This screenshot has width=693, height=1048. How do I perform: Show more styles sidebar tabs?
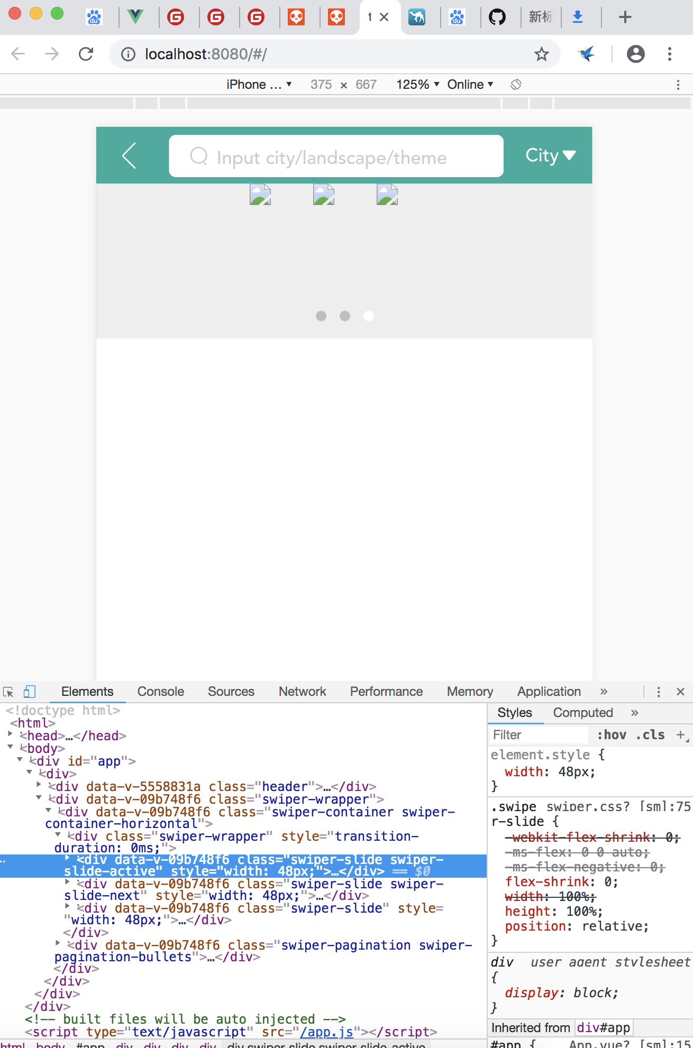[x=634, y=713]
